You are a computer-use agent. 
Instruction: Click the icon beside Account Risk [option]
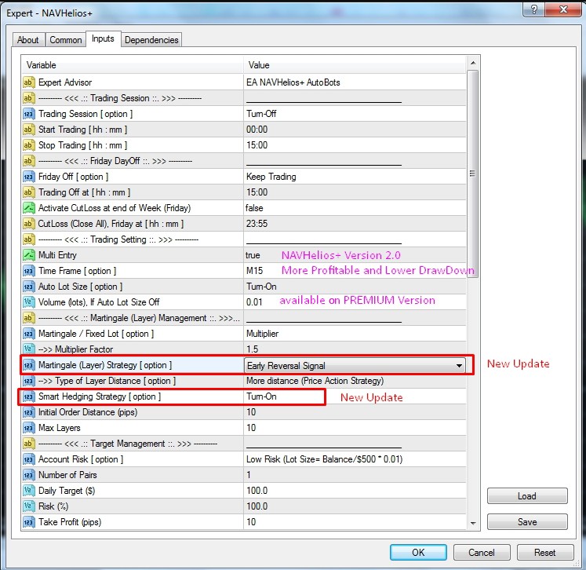(x=29, y=459)
